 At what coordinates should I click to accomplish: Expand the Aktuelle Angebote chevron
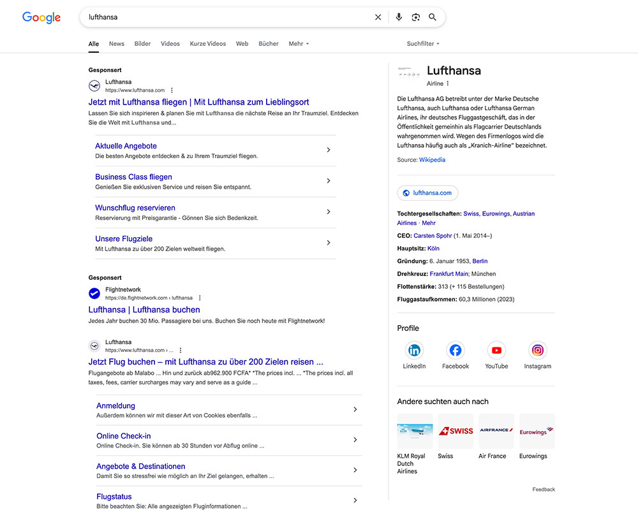329,150
